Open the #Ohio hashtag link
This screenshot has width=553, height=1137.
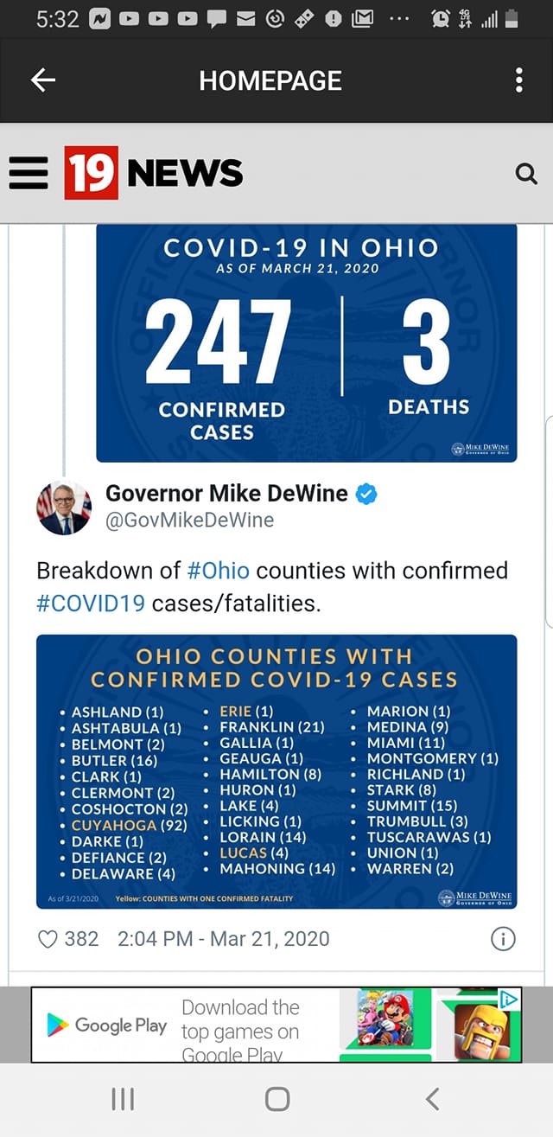[218, 571]
